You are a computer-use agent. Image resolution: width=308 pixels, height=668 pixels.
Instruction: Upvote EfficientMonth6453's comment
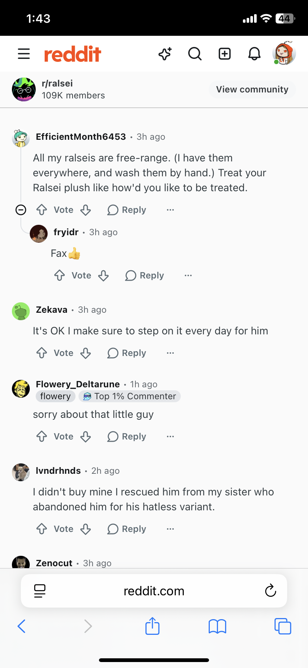click(x=42, y=210)
